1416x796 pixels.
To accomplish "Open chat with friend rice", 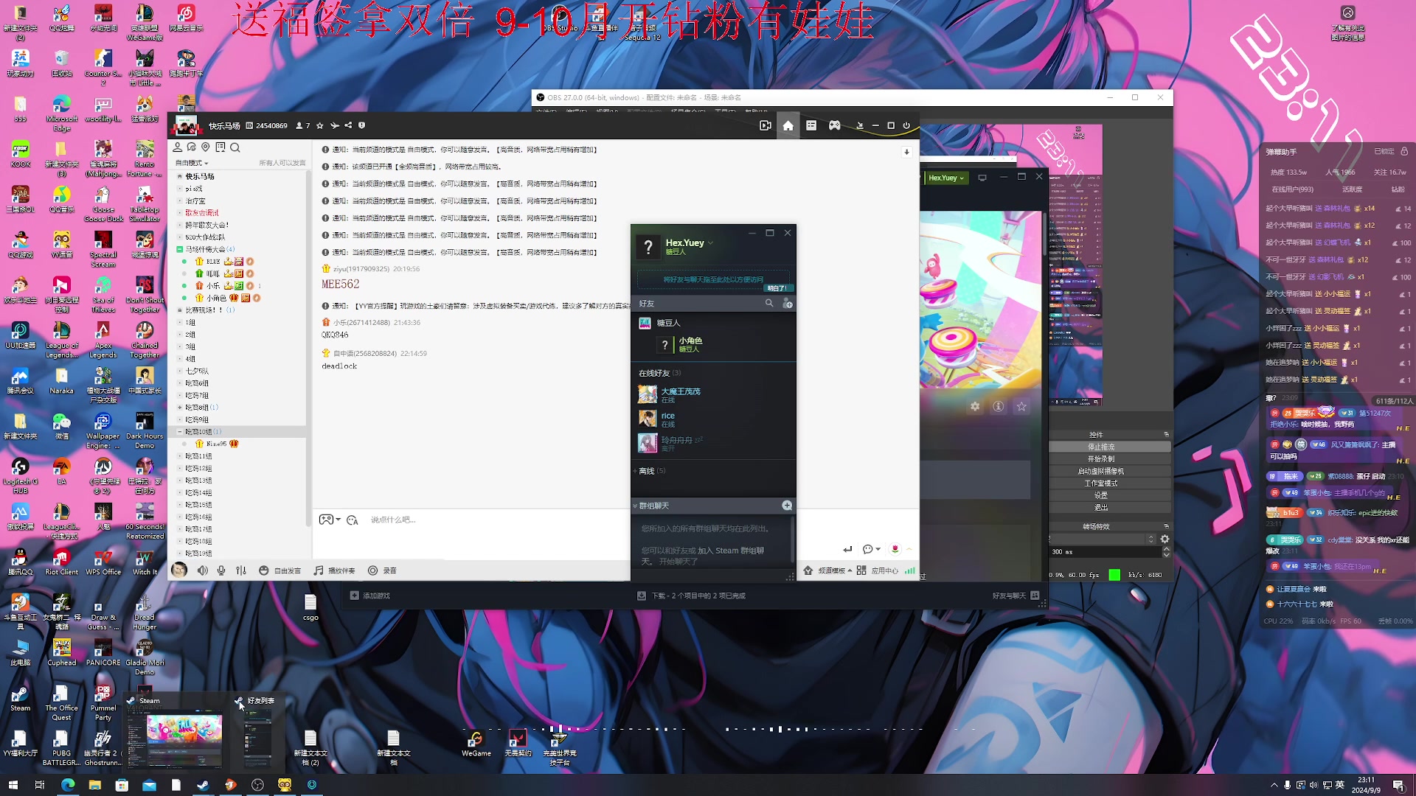I will point(712,419).
